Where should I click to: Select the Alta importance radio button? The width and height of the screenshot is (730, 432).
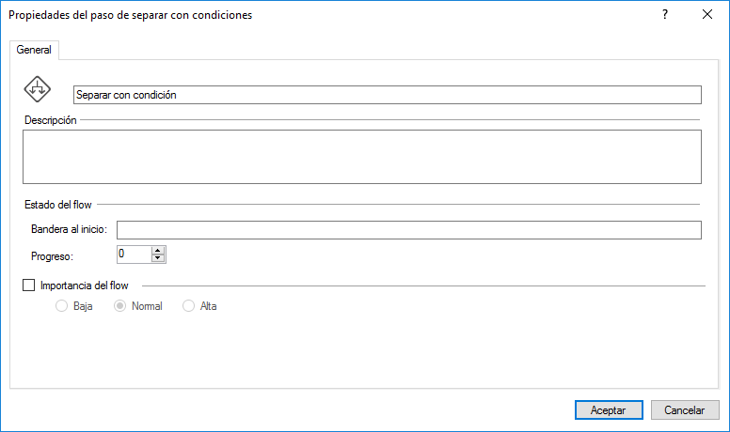pos(188,306)
